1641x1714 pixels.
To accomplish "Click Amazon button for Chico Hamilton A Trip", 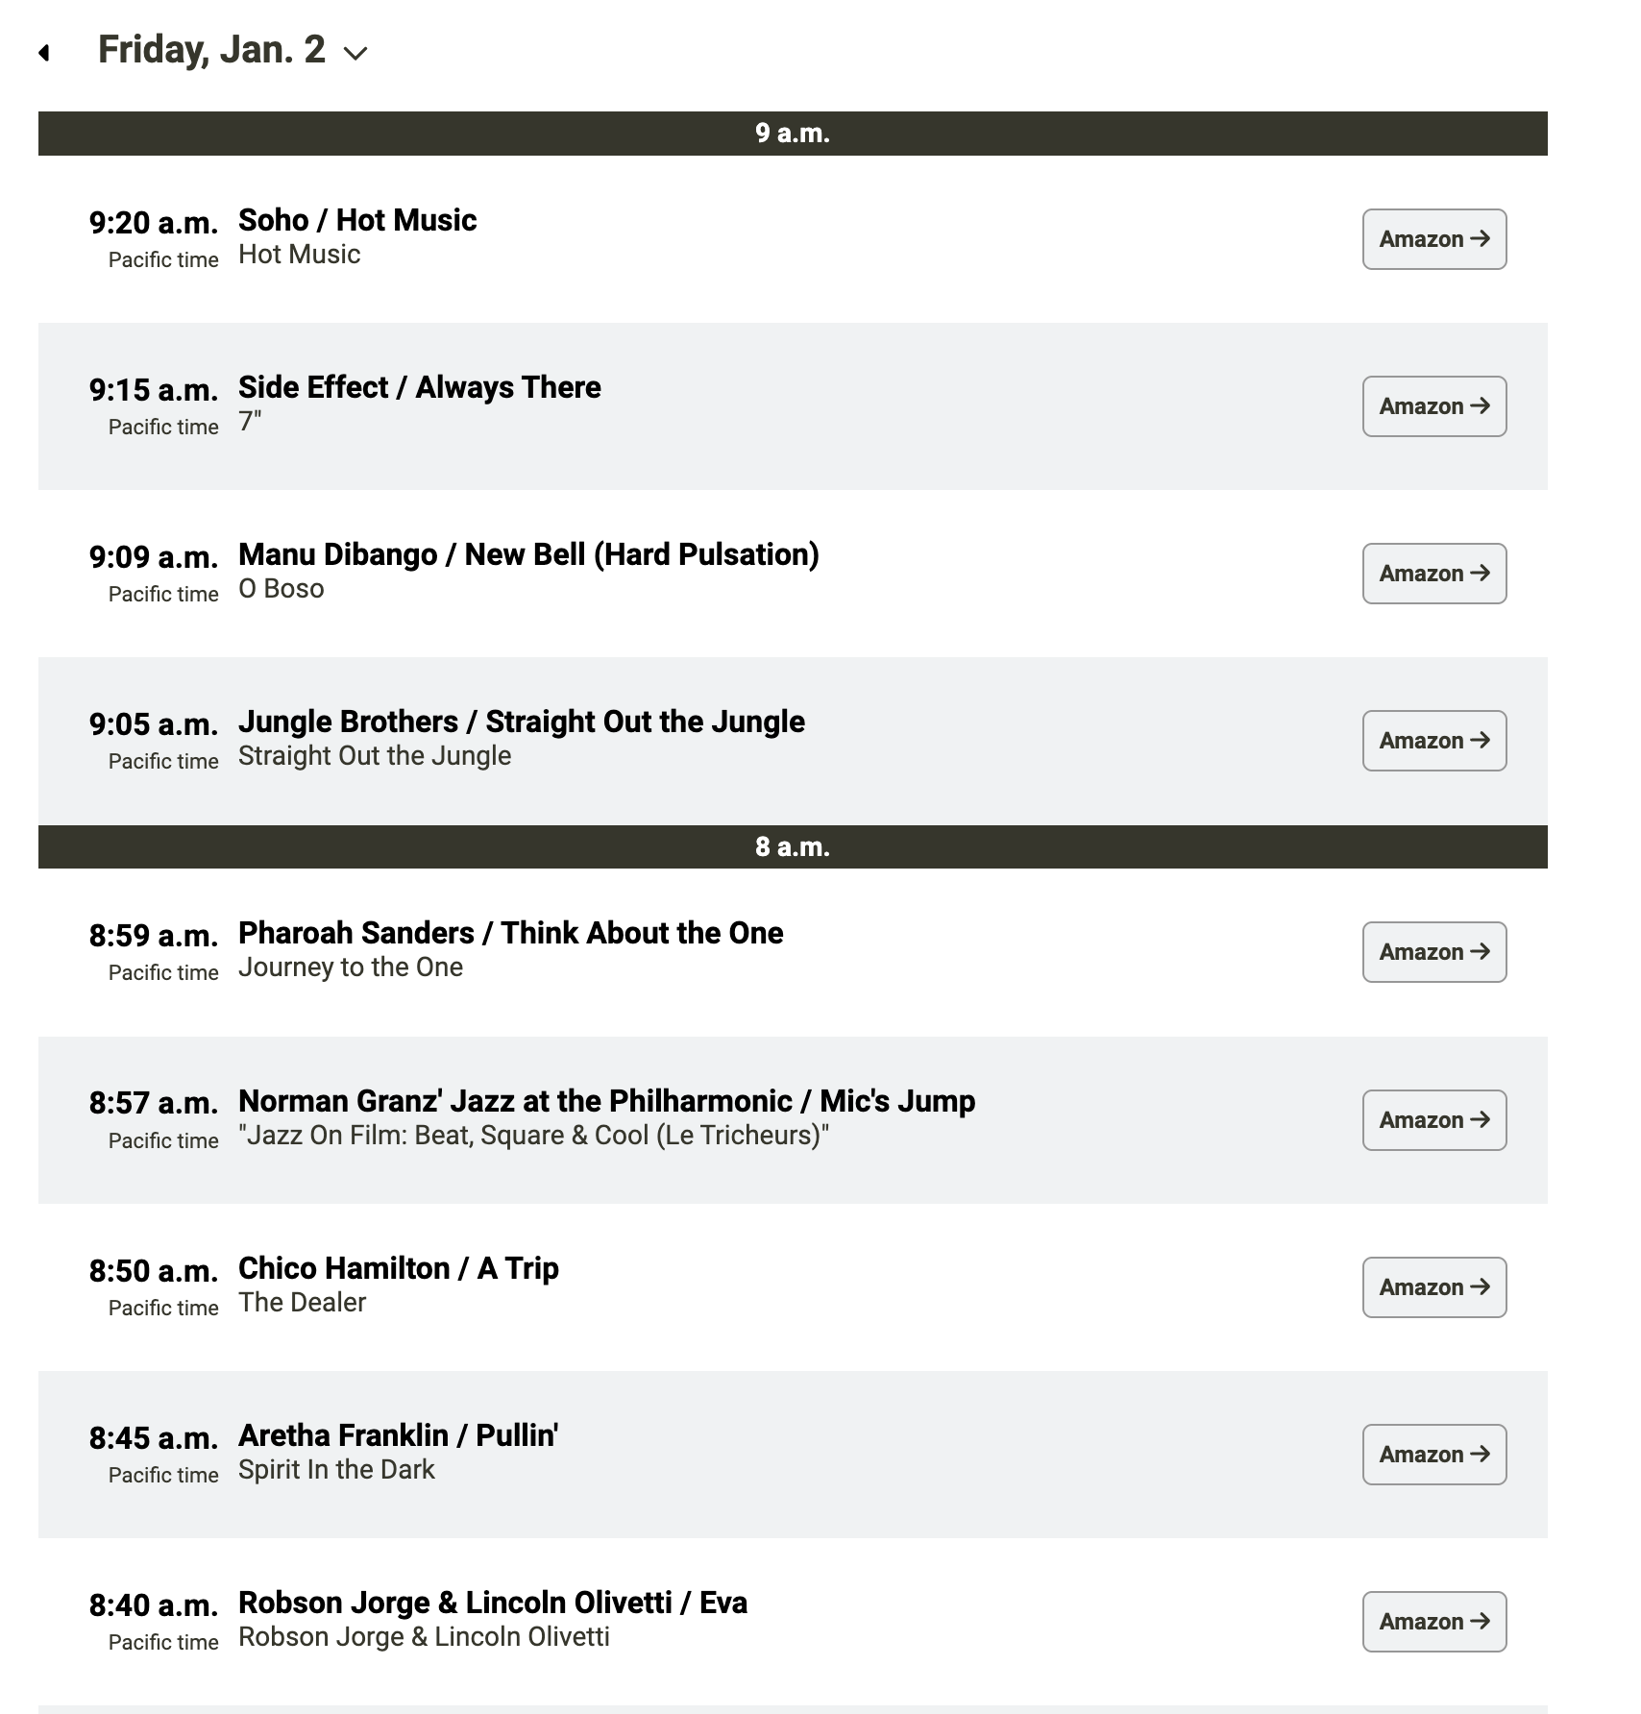I will pyautogui.click(x=1433, y=1287).
